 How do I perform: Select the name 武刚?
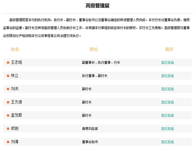point(14,128)
